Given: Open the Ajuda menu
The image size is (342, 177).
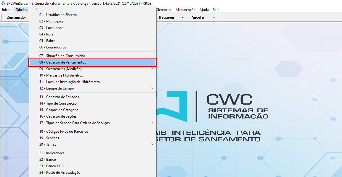Looking at the screenshot, I should coord(204,10).
